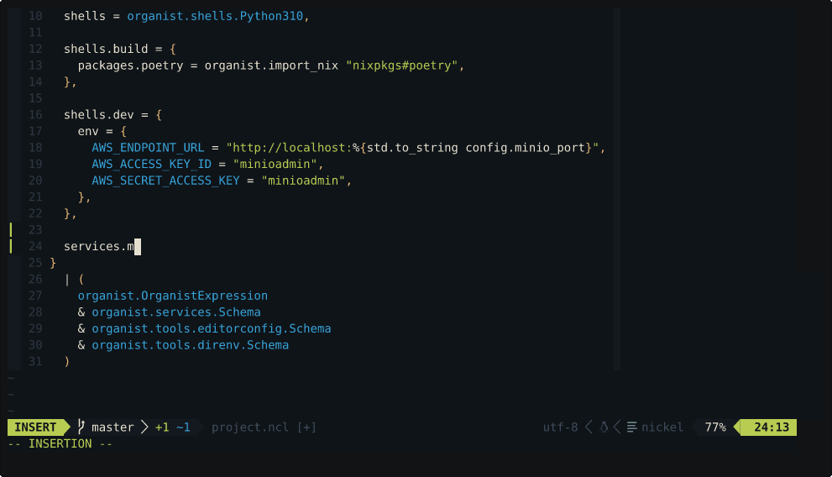Click the chevron separator after master
The width and height of the screenshot is (832, 477).
[x=144, y=427]
